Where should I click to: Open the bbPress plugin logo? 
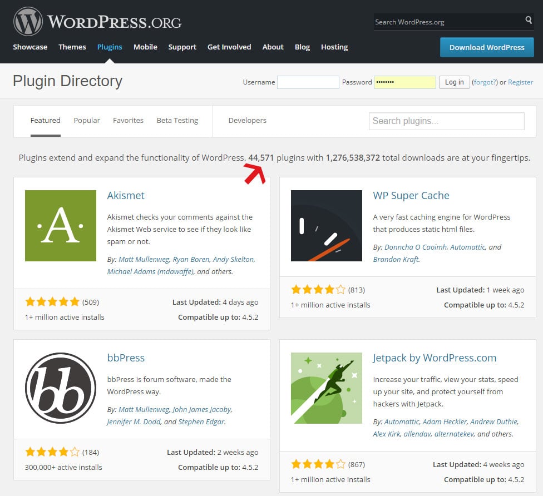[x=61, y=388]
